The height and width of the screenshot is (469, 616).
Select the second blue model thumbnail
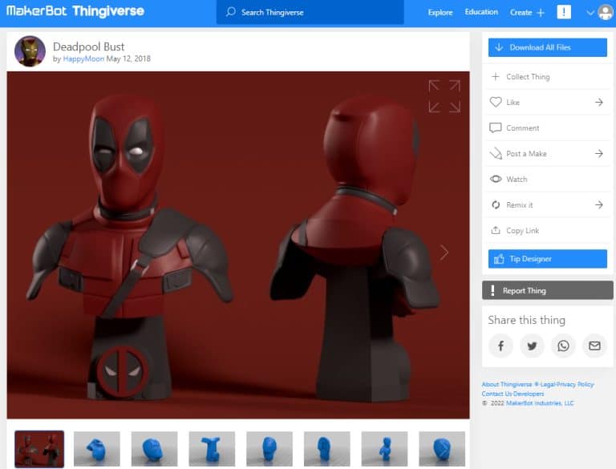click(96, 449)
